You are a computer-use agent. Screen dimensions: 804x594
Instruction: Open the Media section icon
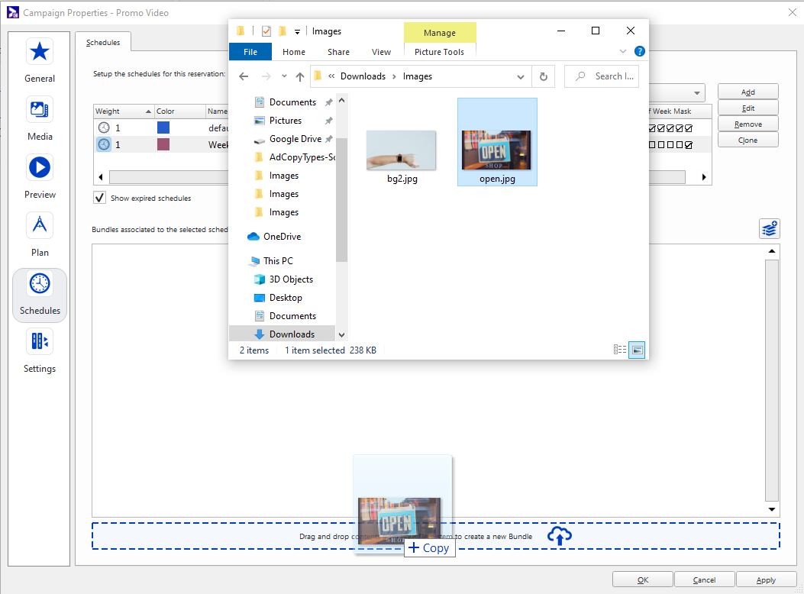[40, 110]
